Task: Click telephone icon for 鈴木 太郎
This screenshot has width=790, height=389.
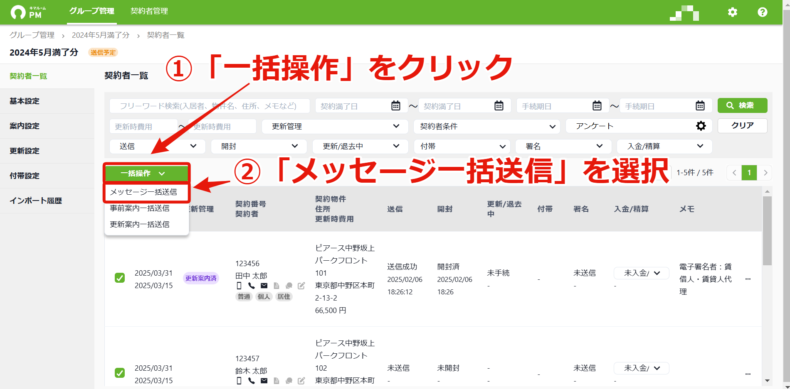Action: (x=252, y=381)
